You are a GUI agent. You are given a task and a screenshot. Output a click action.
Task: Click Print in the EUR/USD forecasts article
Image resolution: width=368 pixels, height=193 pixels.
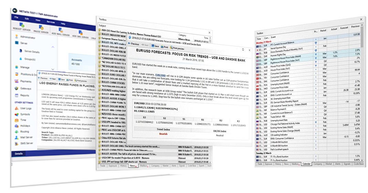165,47
